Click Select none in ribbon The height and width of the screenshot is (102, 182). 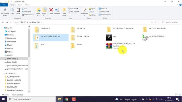tap(104, 12)
